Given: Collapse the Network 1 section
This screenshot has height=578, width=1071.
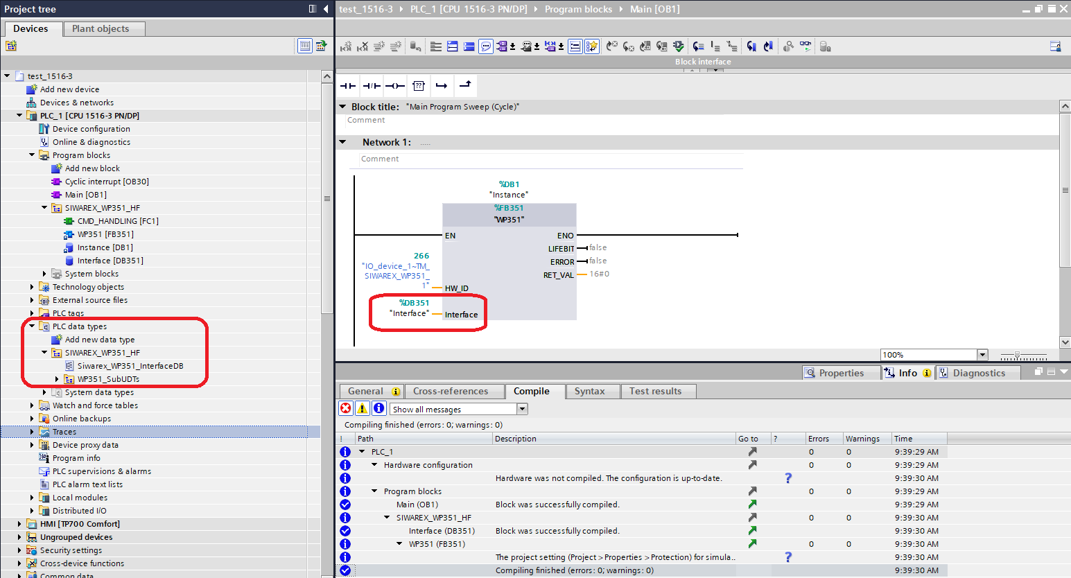Looking at the screenshot, I should (x=342, y=142).
